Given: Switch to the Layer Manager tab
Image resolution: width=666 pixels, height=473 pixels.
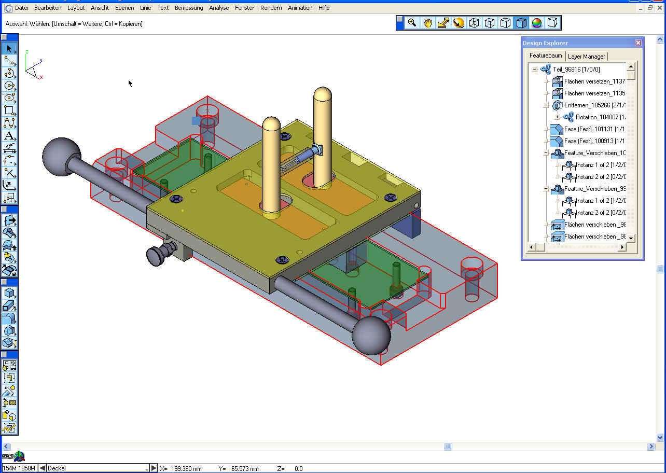Looking at the screenshot, I should (x=586, y=56).
